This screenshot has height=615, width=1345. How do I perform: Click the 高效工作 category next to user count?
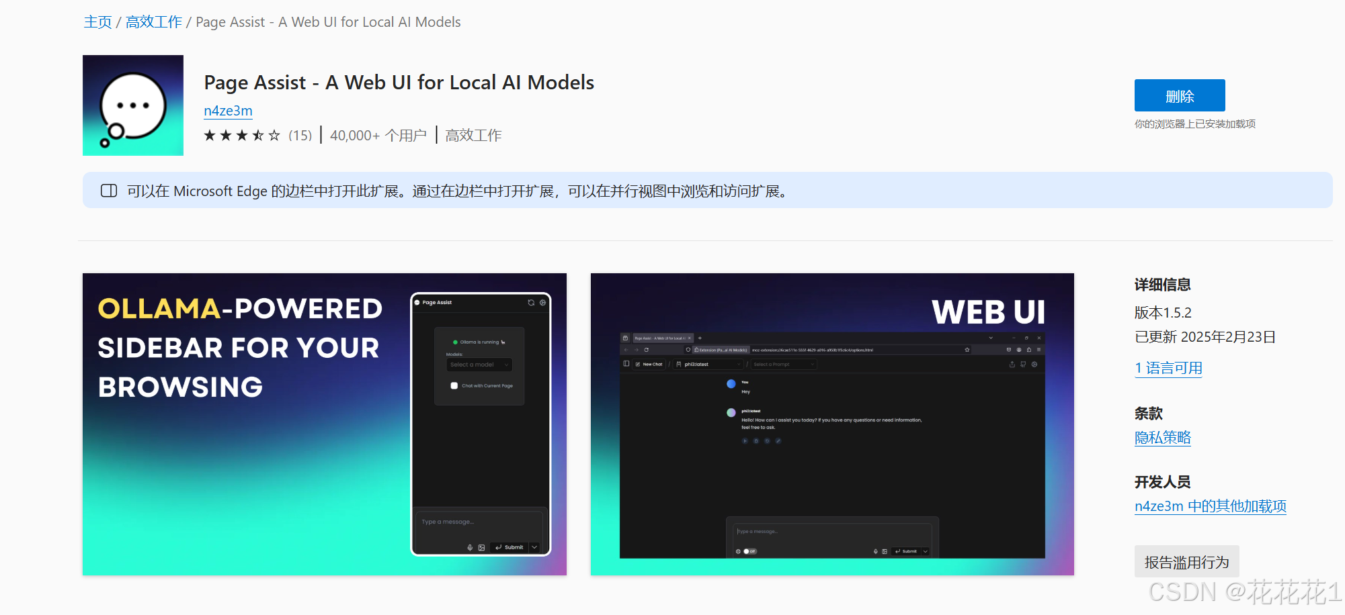pyautogui.click(x=473, y=136)
